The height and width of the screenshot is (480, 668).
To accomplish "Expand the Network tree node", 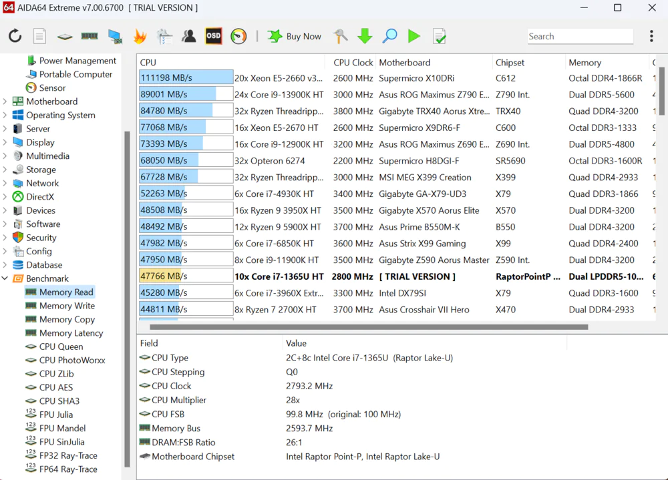I will point(5,183).
